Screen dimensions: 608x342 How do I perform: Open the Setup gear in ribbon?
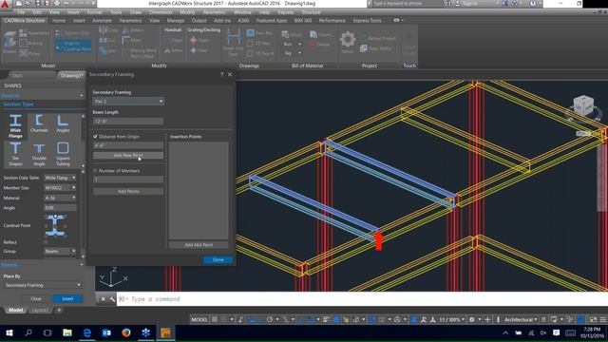[x=348, y=42]
